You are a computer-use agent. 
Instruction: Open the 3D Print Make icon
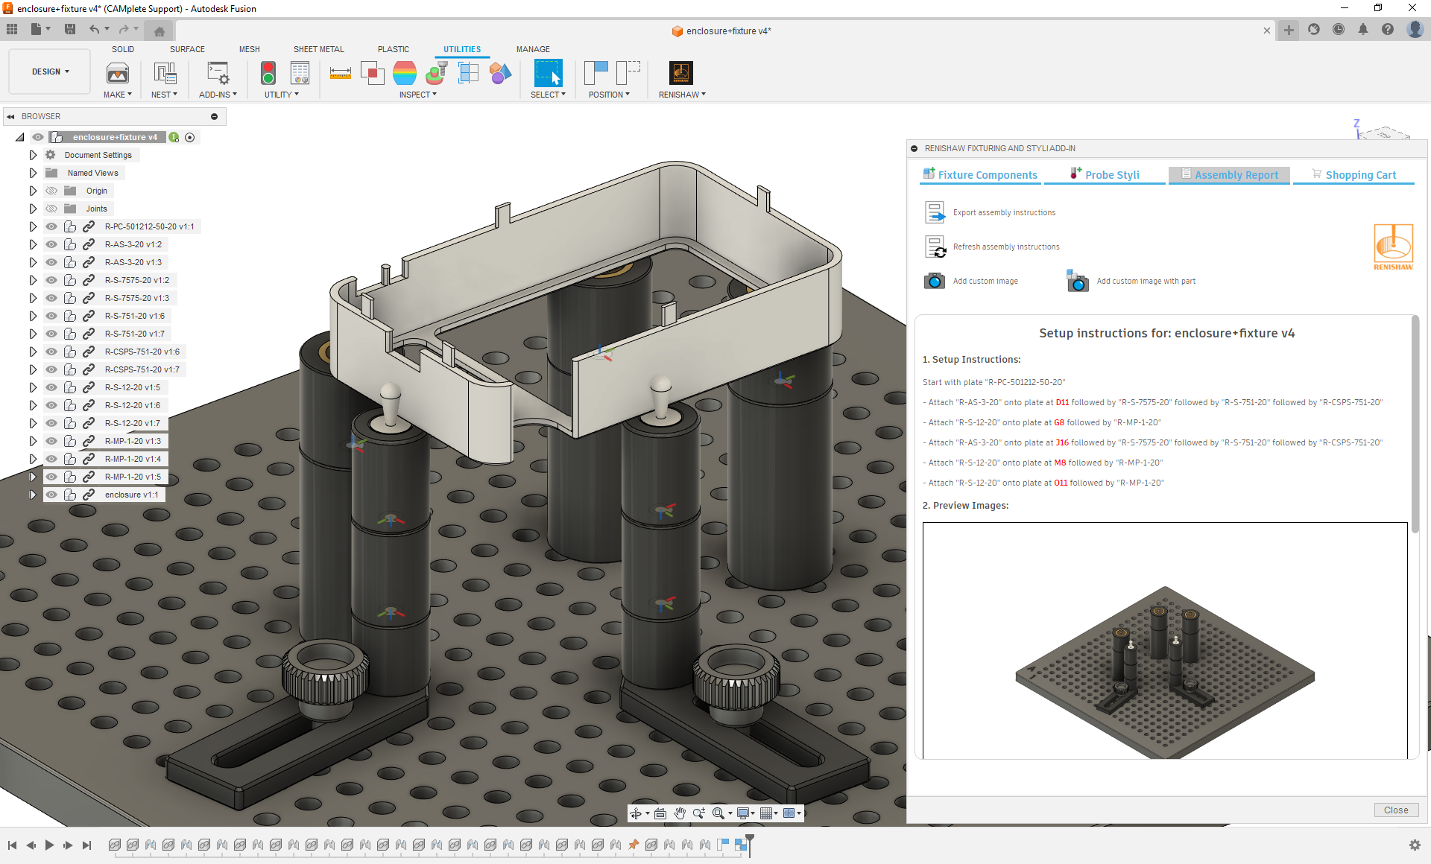tap(117, 73)
